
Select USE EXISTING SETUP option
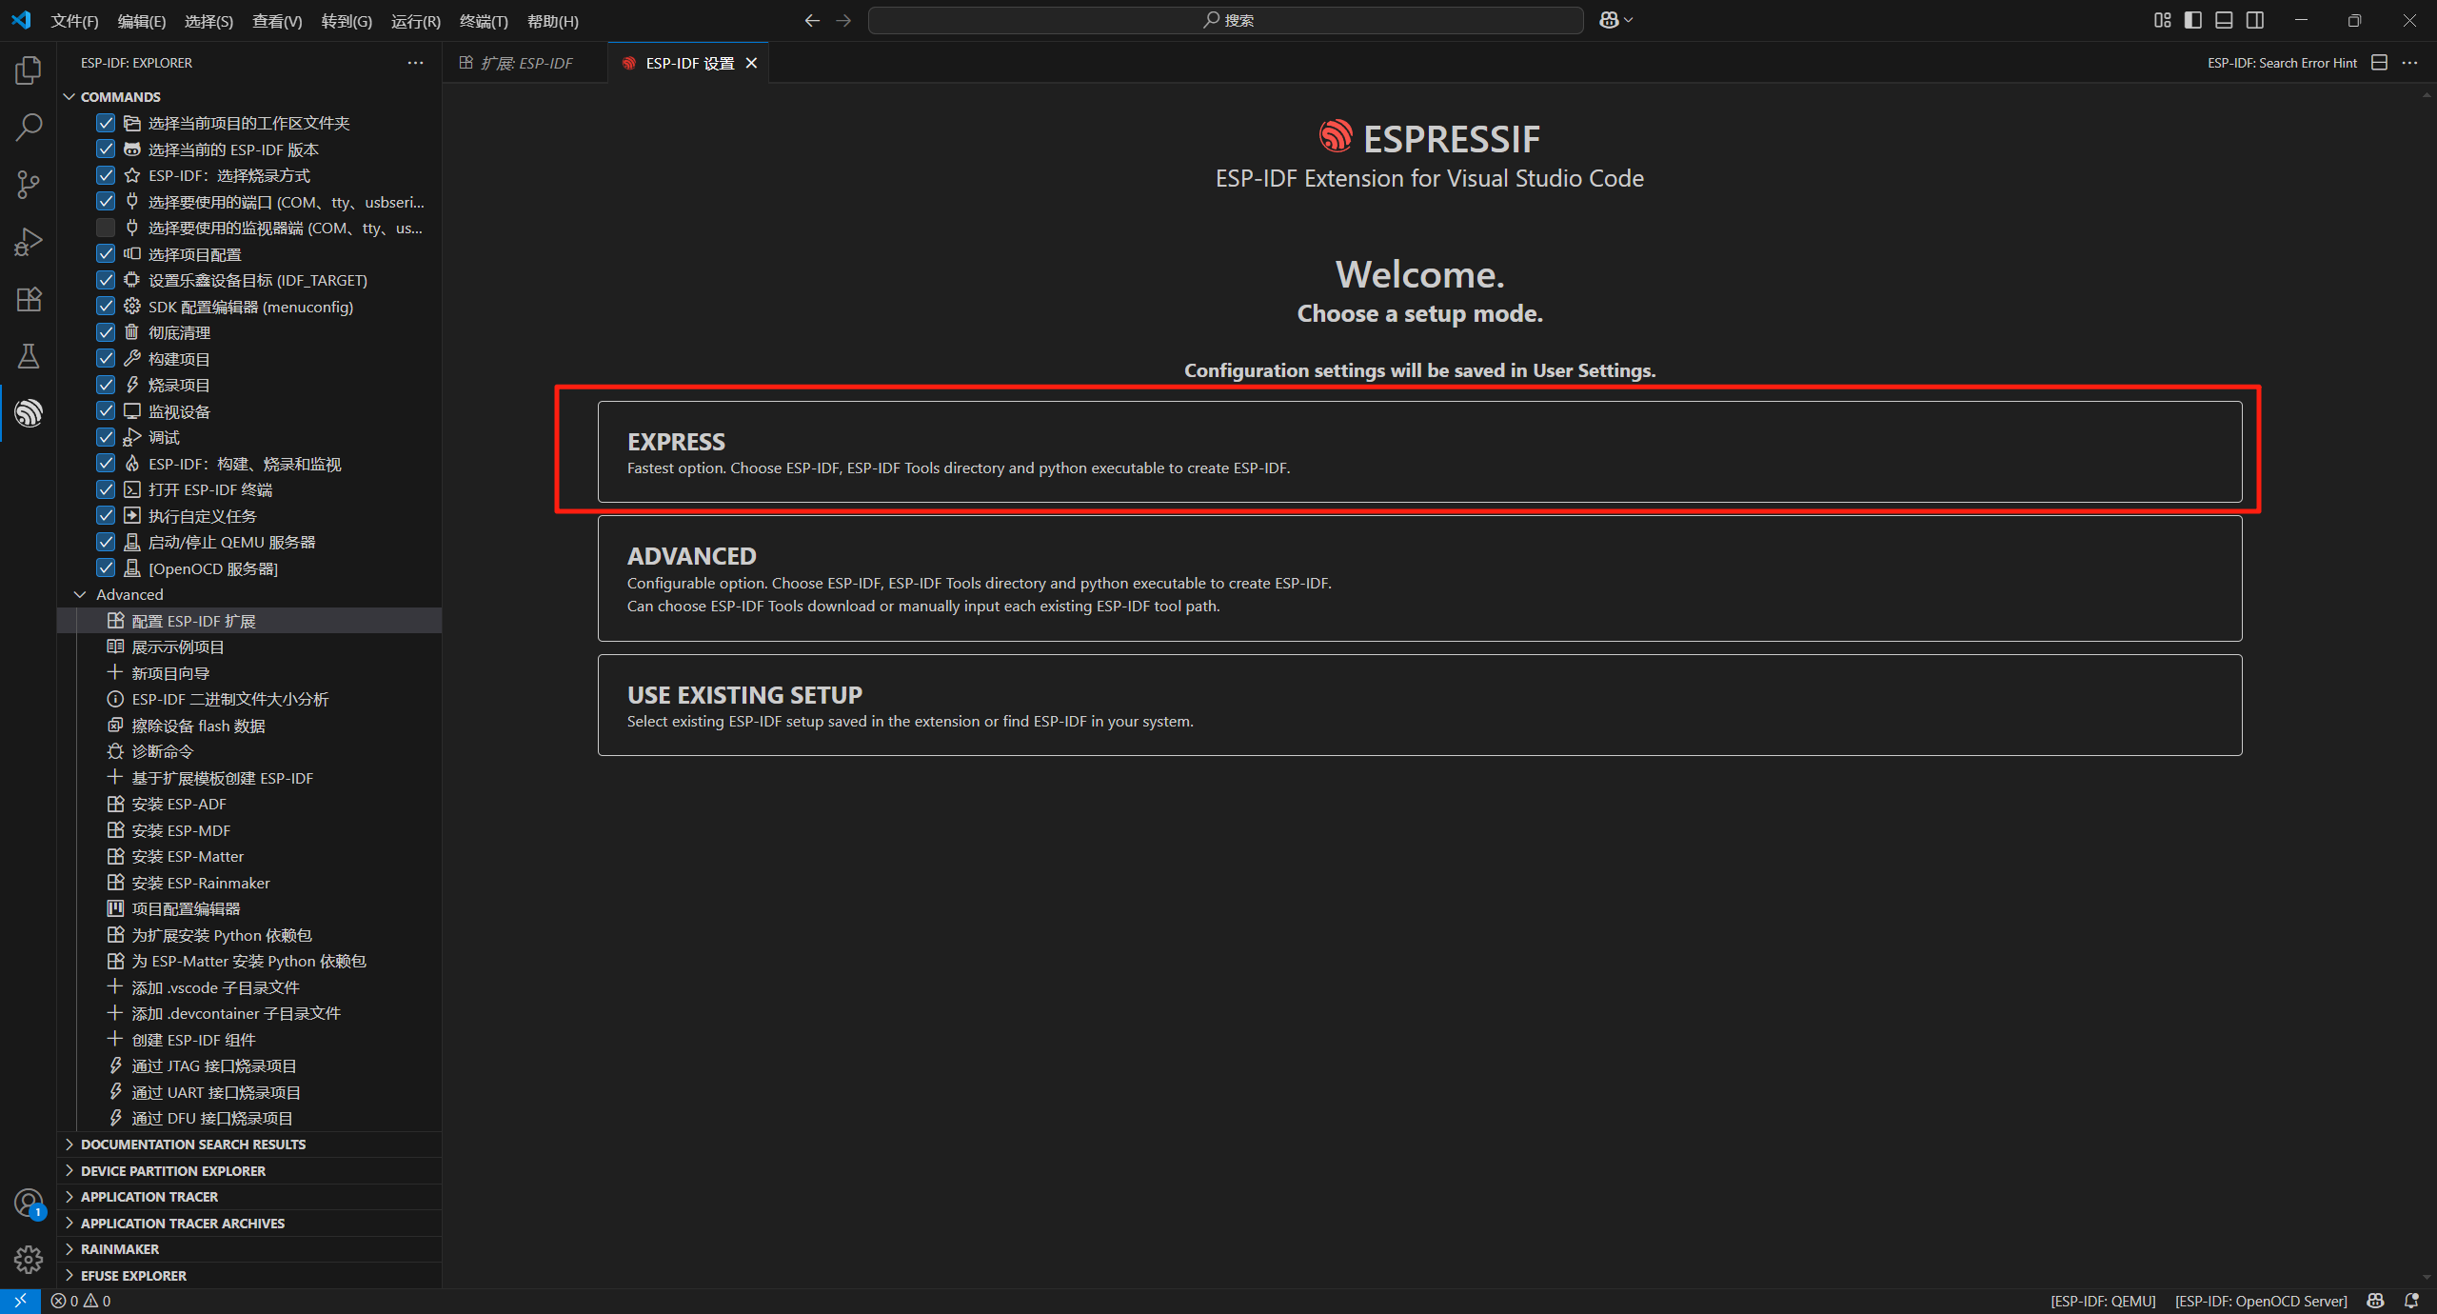coord(1418,705)
